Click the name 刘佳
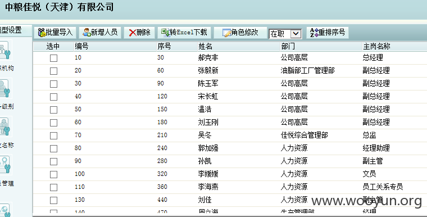427x217 pixels. [x=205, y=200]
